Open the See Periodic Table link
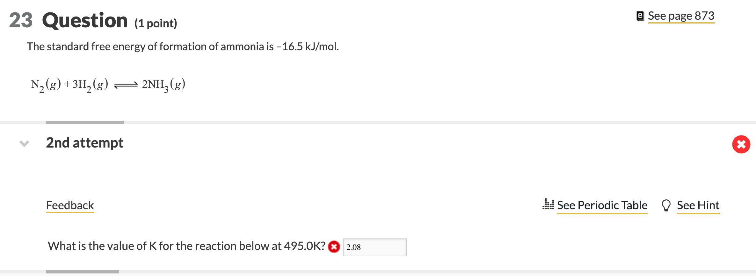This screenshot has height=276, width=756. [x=602, y=205]
